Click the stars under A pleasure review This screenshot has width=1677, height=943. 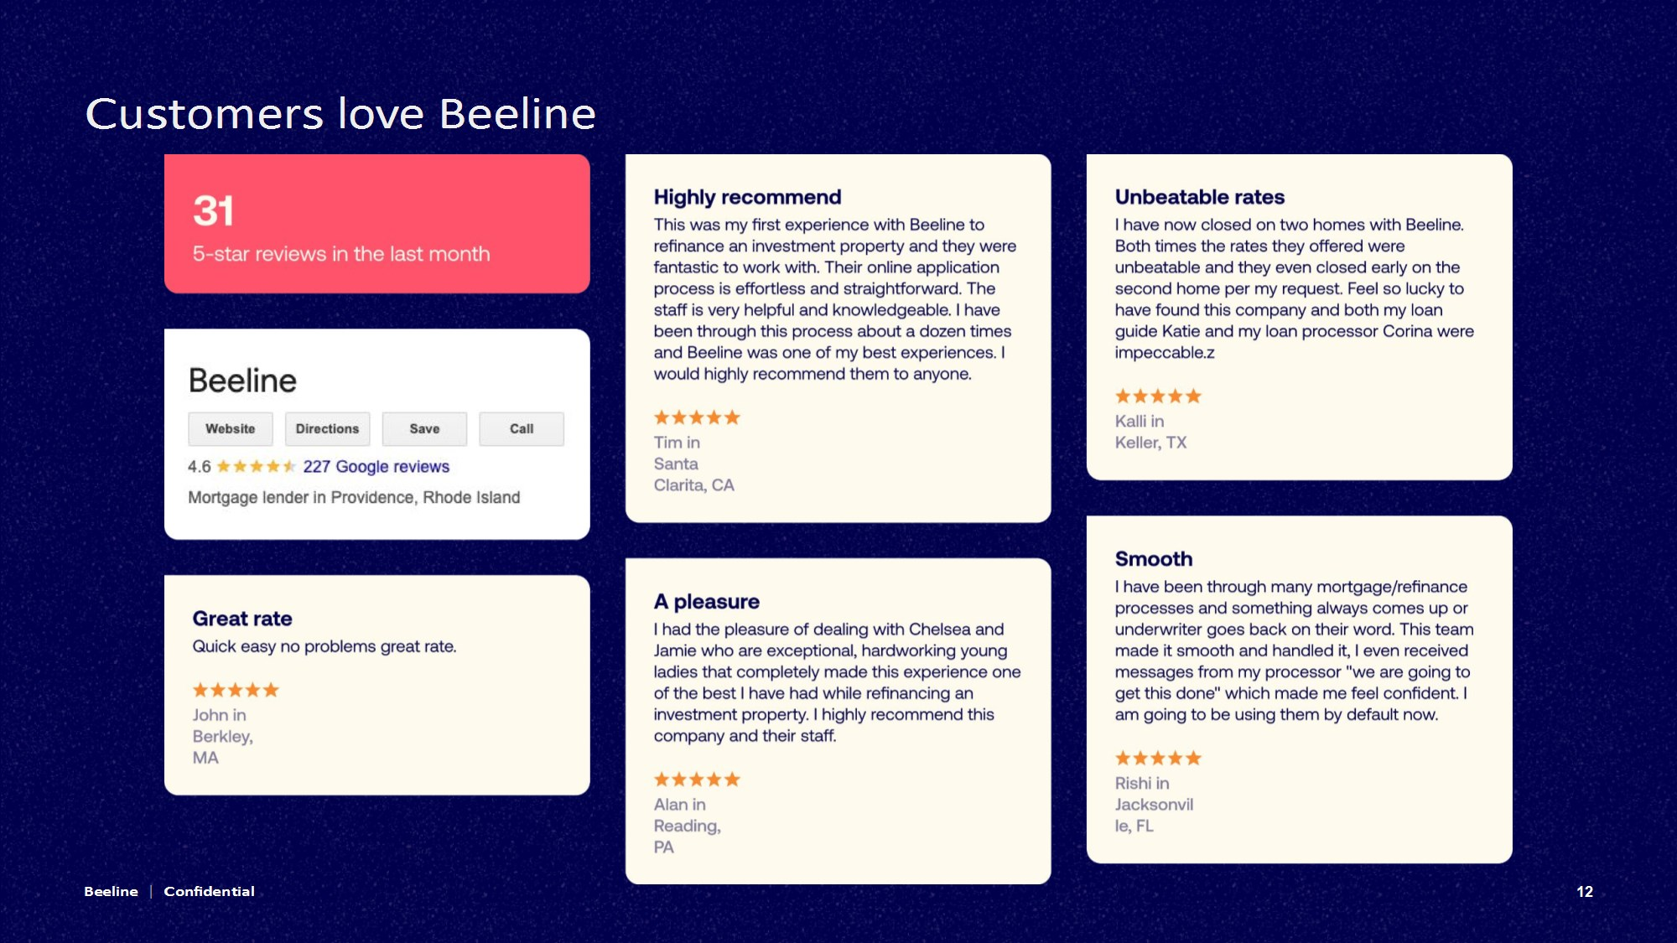click(x=697, y=780)
